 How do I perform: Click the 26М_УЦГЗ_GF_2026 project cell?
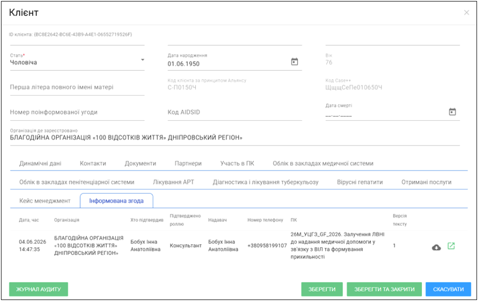pyautogui.click(x=338, y=245)
